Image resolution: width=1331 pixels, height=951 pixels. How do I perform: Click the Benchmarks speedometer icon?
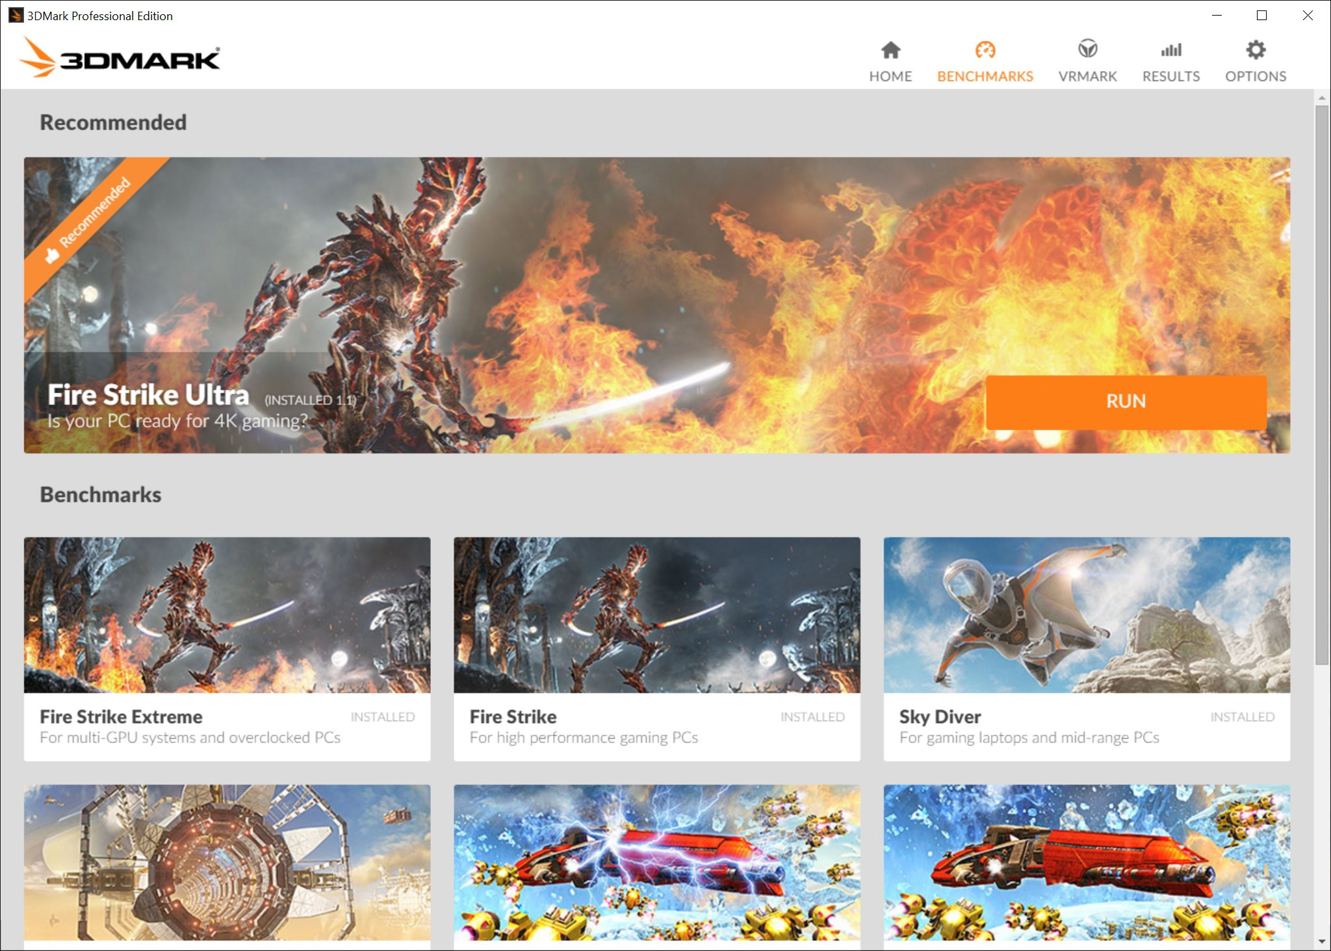[985, 50]
